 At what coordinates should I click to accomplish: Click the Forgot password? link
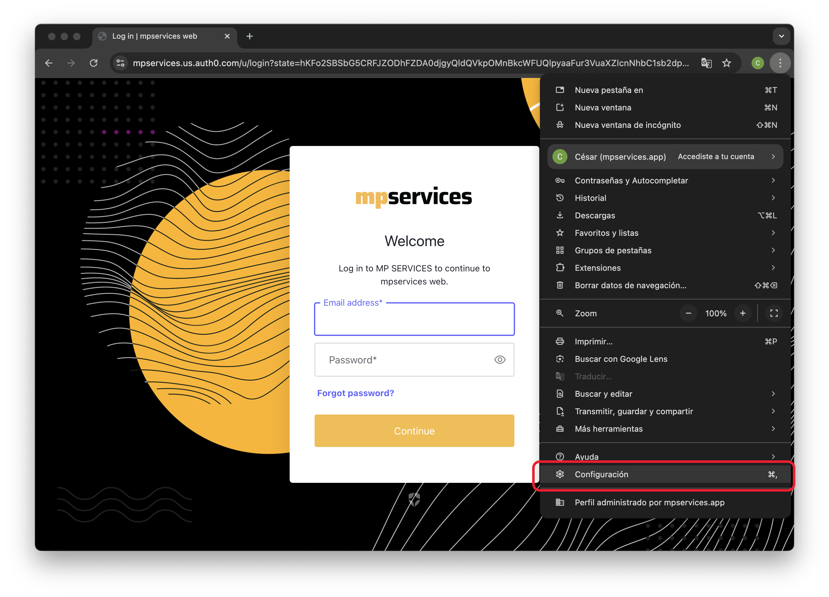[355, 393]
